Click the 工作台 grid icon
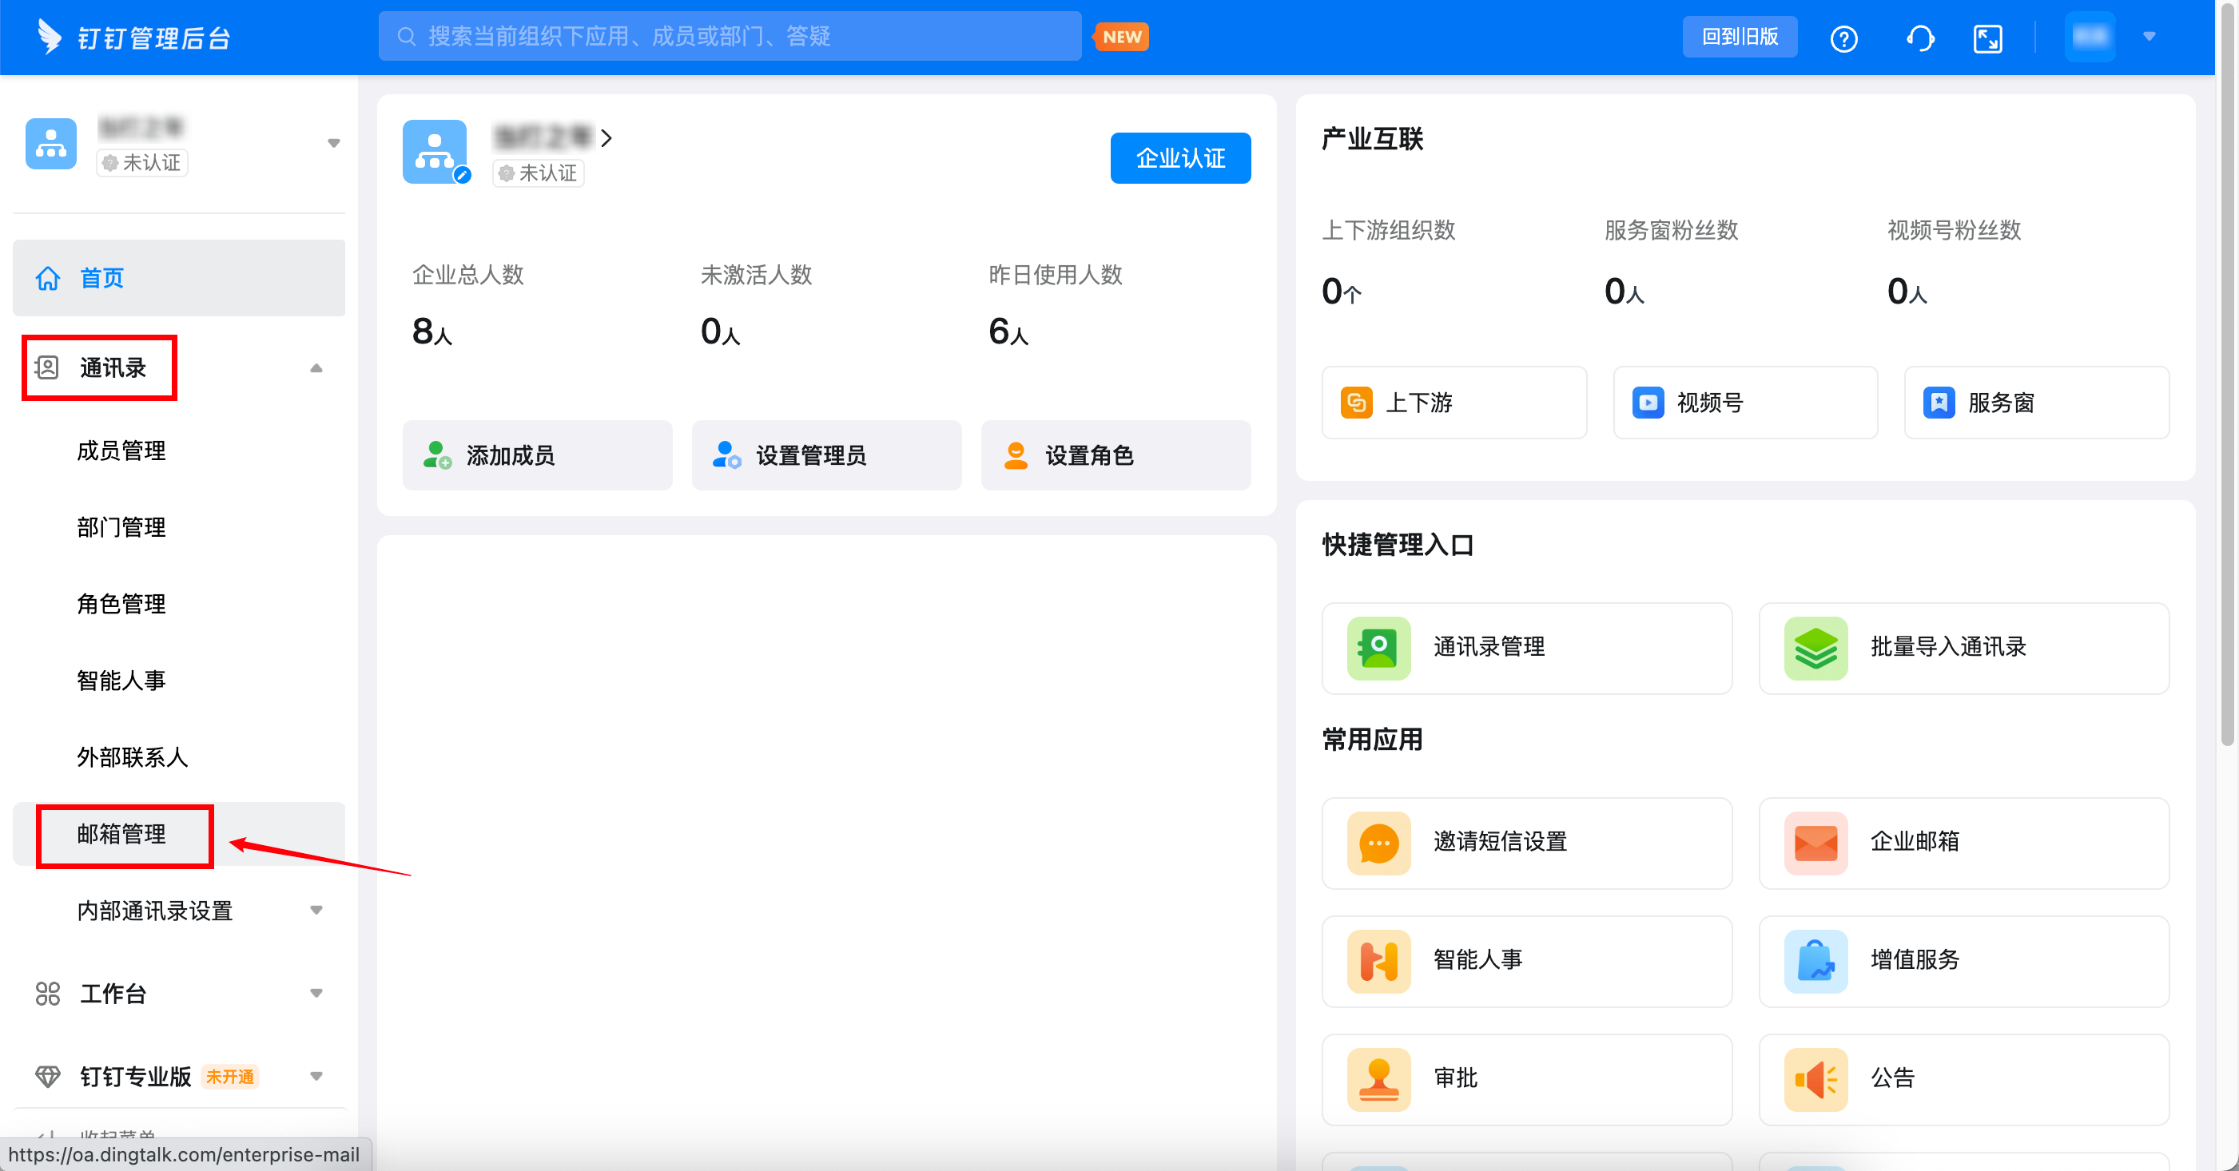 [47, 993]
